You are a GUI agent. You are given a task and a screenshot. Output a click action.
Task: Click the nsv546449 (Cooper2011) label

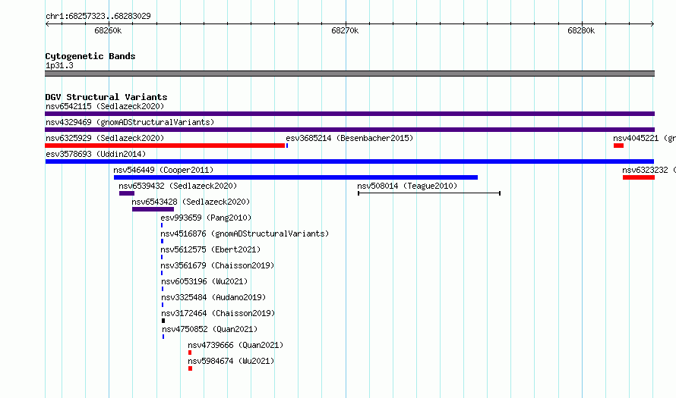(x=163, y=170)
